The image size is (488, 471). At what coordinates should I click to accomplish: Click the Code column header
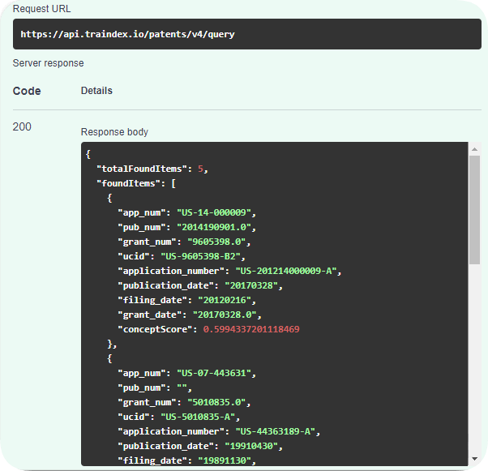click(x=27, y=91)
